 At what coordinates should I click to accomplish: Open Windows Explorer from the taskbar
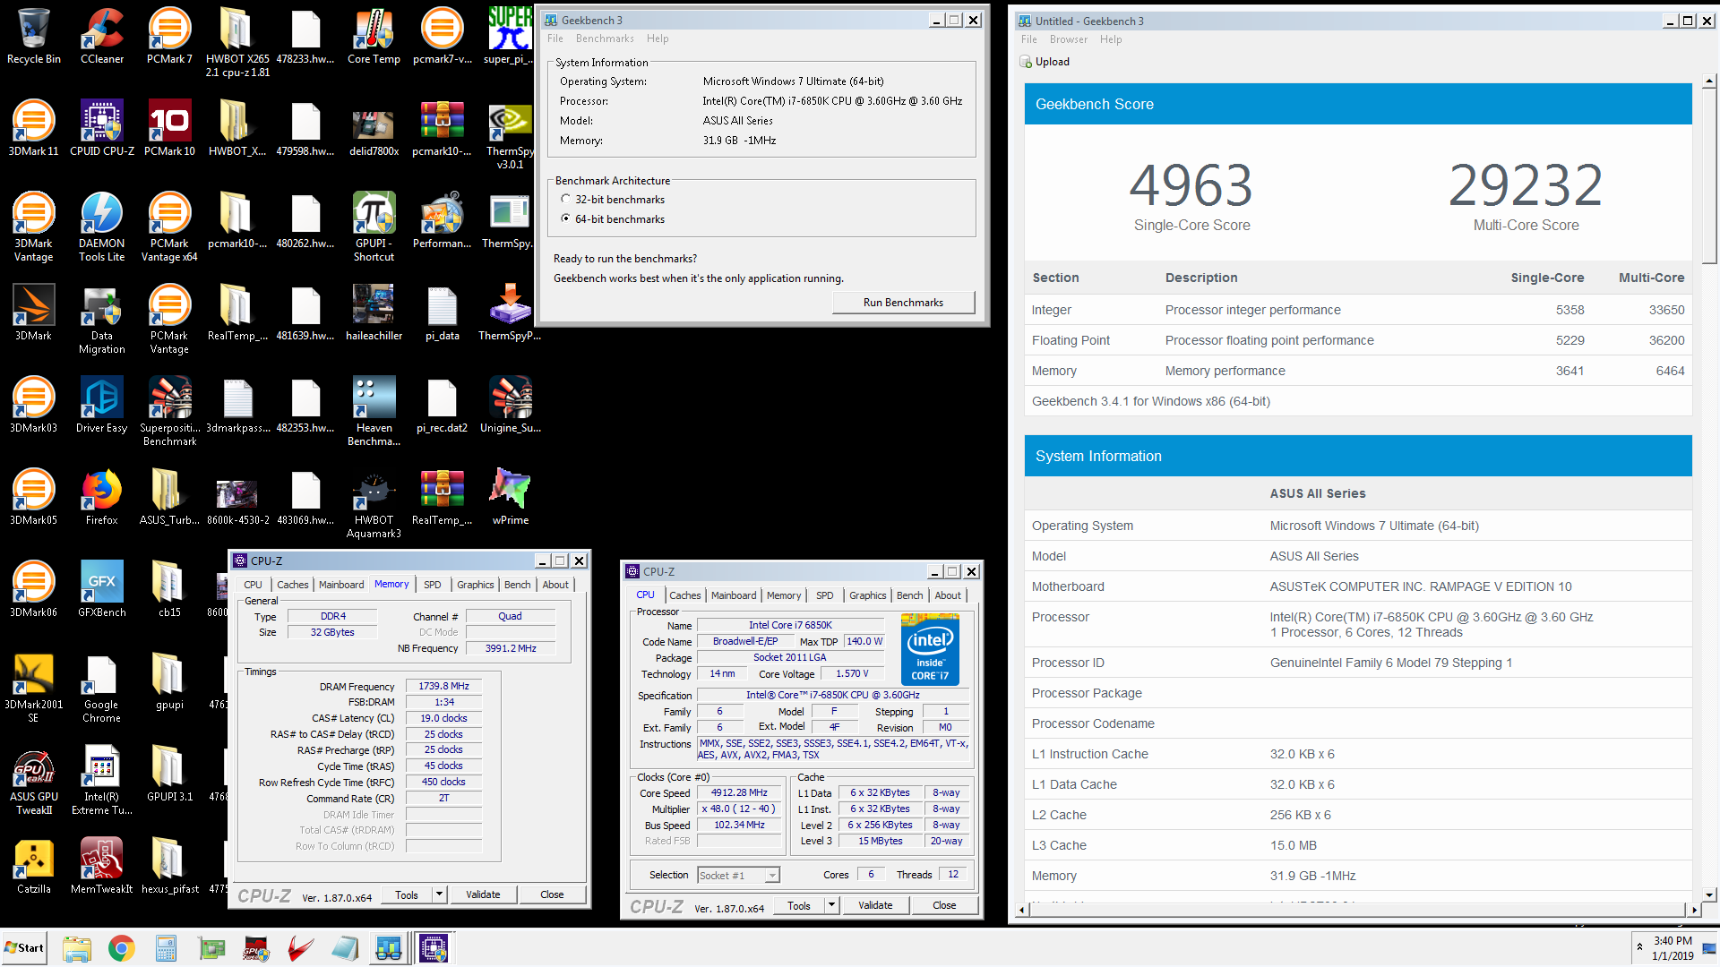coord(77,948)
